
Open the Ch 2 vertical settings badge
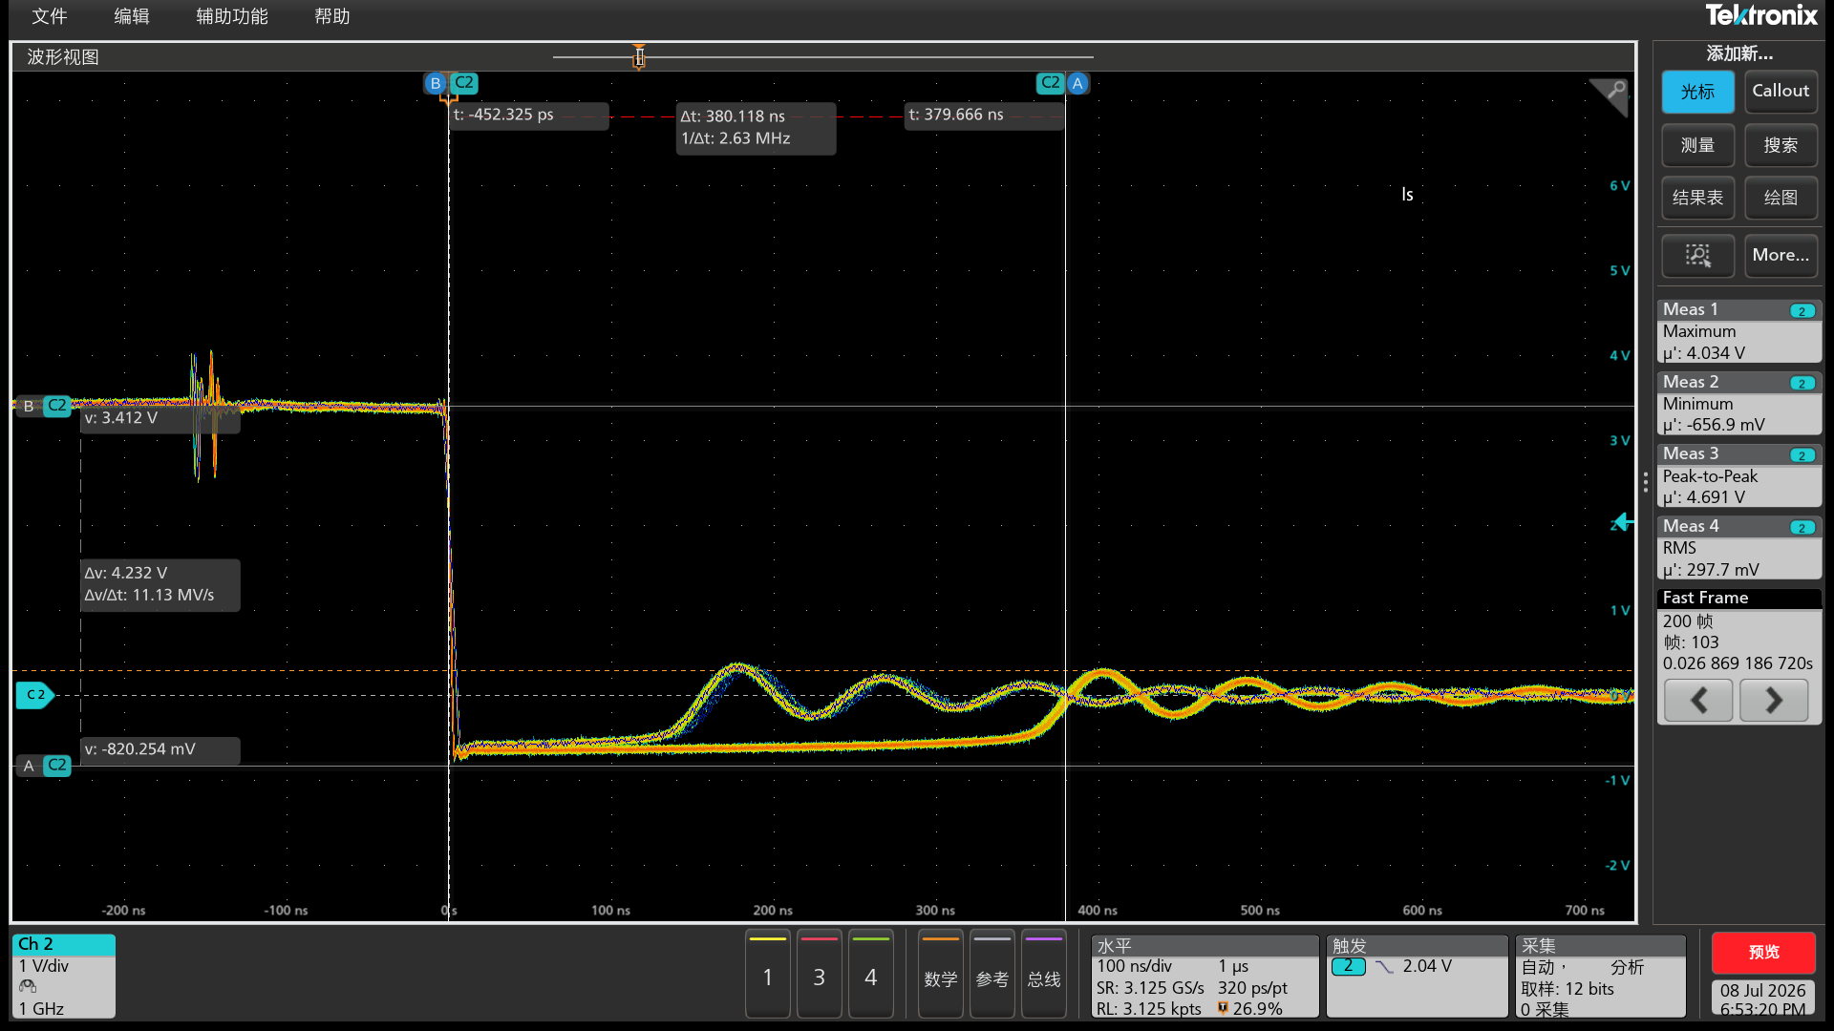pos(64,976)
